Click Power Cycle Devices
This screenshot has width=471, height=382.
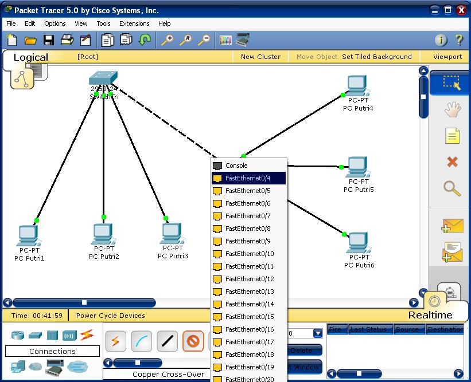(x=111, y=316)
